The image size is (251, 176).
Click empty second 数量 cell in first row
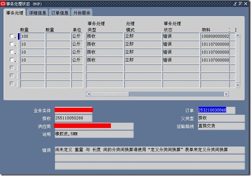coord(58,36)
